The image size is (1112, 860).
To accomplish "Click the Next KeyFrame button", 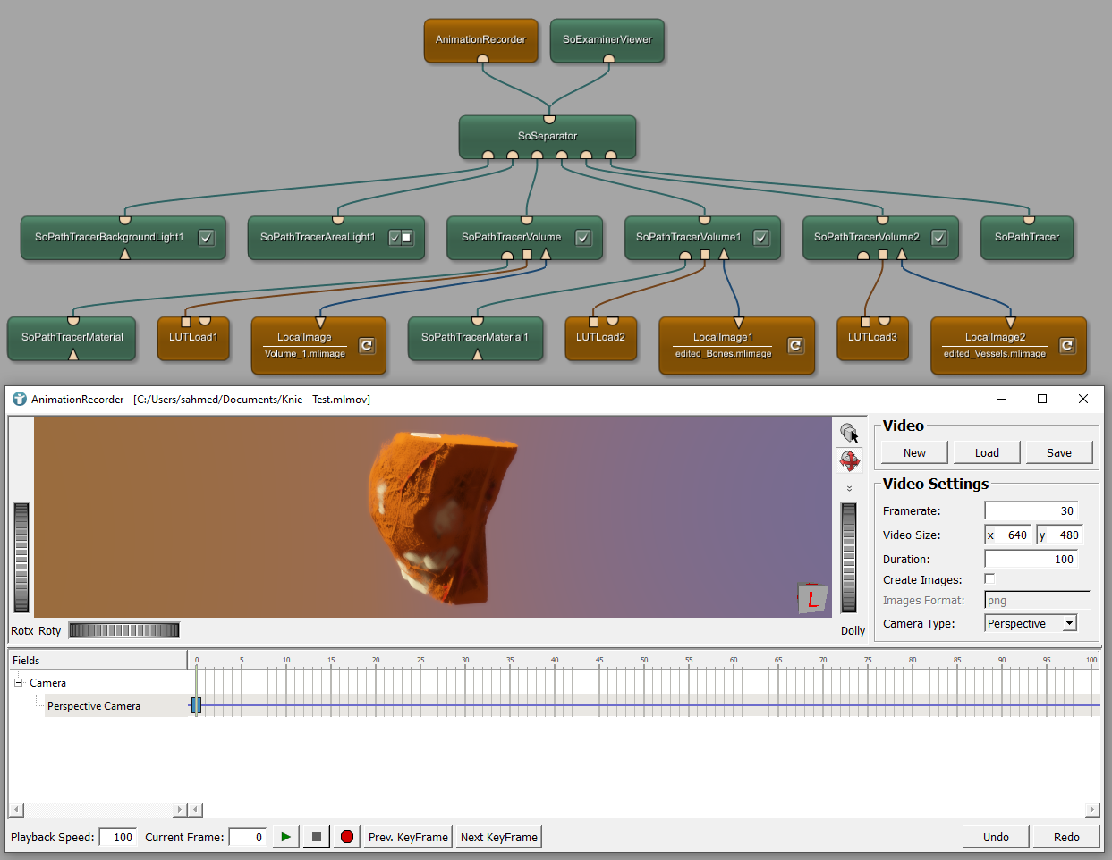I will (498, 837).
